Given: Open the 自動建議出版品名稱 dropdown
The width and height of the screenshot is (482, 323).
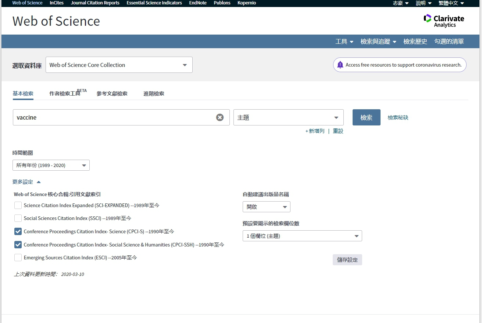Looking at the screenshot, I should point(267,207).
